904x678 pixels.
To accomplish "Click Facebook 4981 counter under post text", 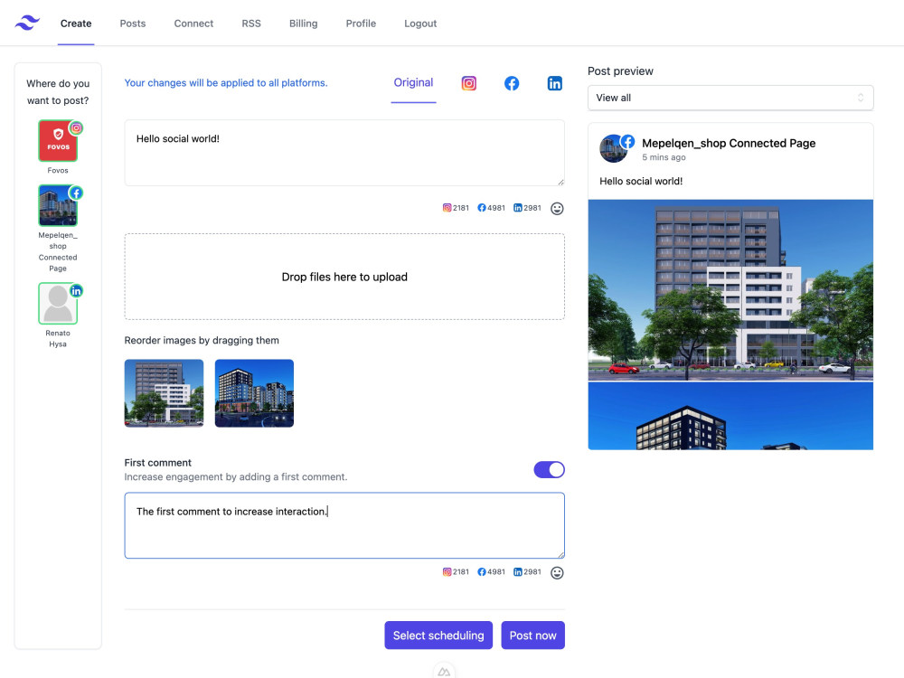I will pyautogui.click(x=491, y=208).
